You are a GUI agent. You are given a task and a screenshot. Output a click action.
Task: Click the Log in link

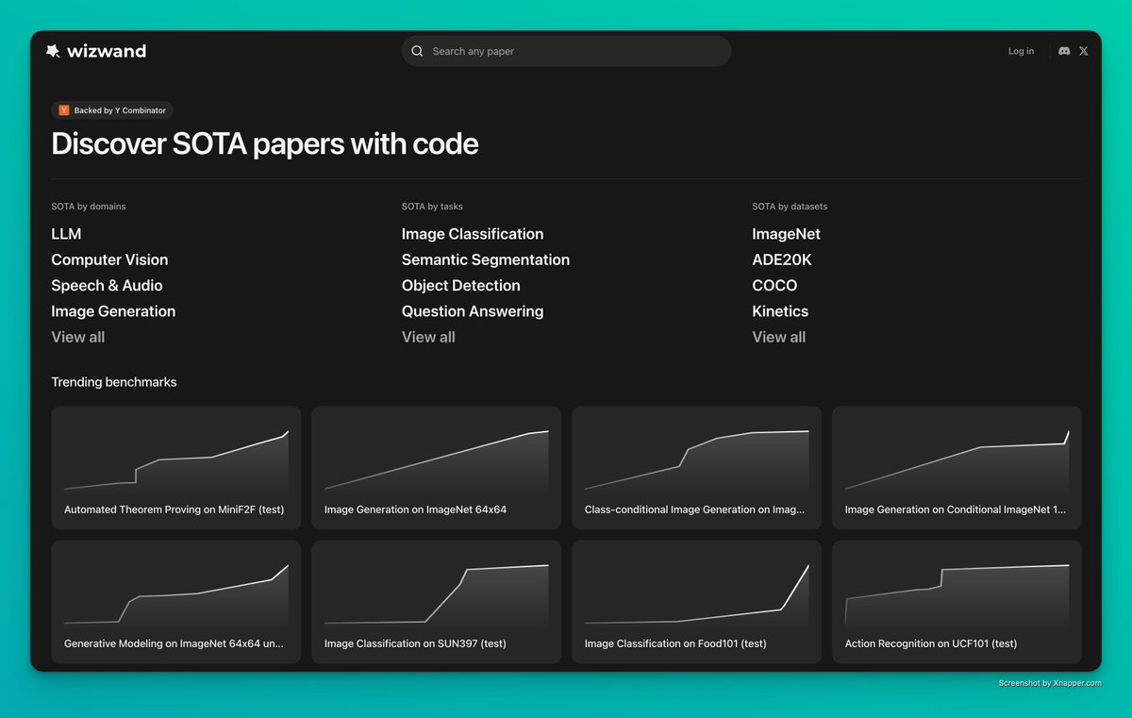(x=1021, y=51)
